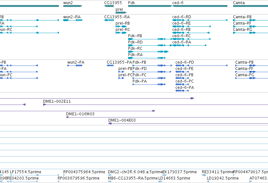The width and height of the screenshot is (268, 183).
Task: Click the ced-6-PD protein feature
Action: coord(201,66)
